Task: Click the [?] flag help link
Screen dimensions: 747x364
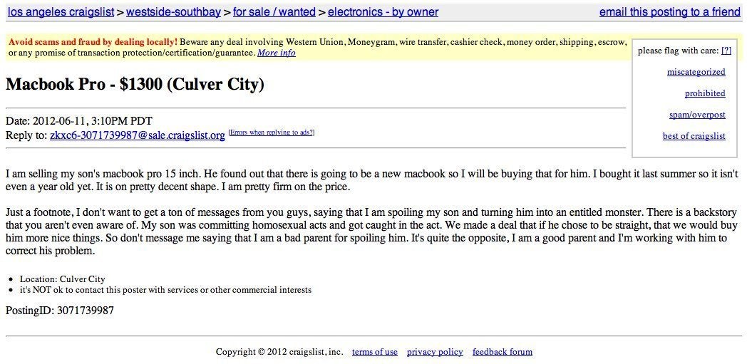Action: [x=726, y=51]
